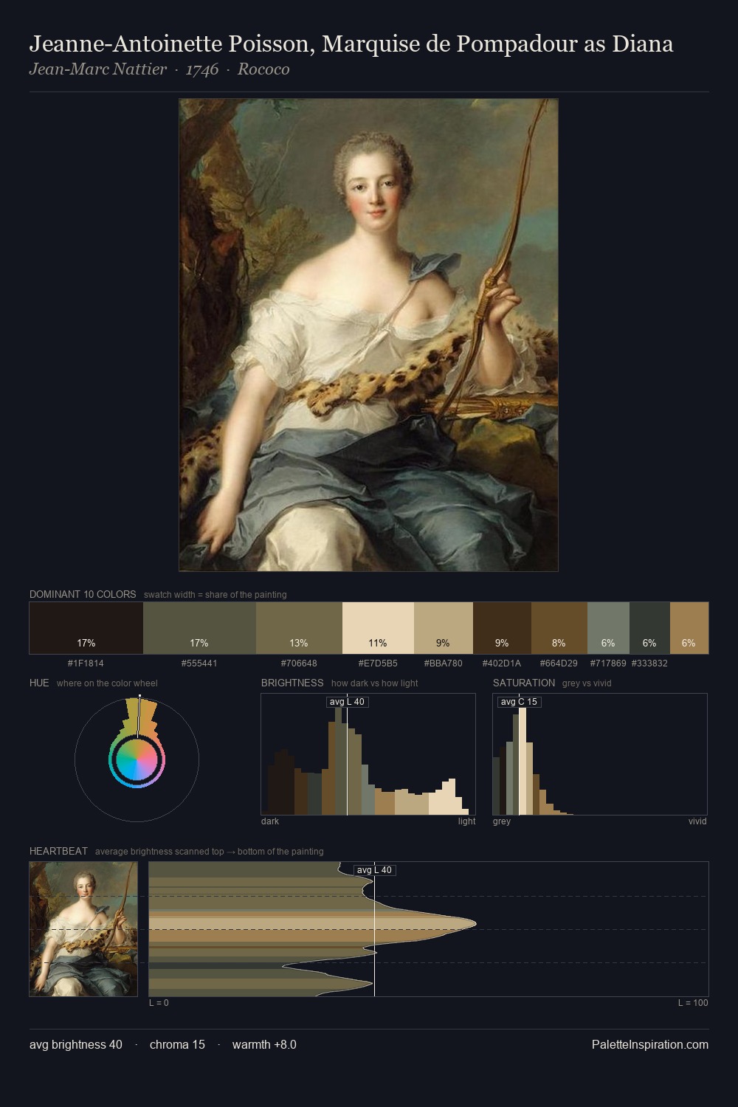The image size is (738, 1107).
Task: Click 'swatch width = share of the painting' caption
Action: point(215,595)
